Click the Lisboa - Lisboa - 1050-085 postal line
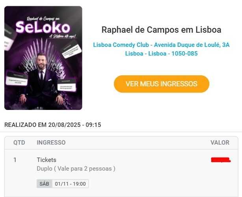This screenshot has height=197, width=242. pos(161,53)
